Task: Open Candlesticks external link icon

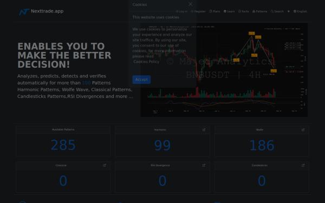Action: [x=303, y=165]
